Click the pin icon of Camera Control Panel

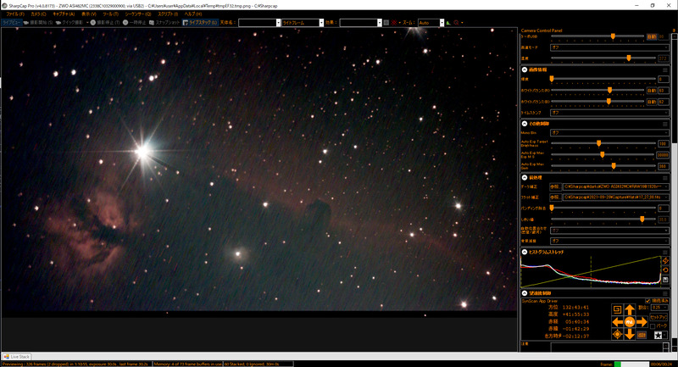point(673,31)
